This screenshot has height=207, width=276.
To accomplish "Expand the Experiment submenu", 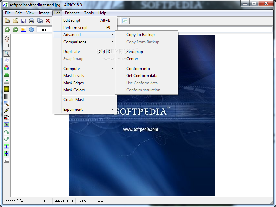I will pos(84,110).
